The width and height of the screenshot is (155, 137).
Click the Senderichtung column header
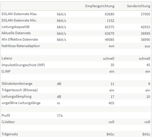(x=139, y=6)
